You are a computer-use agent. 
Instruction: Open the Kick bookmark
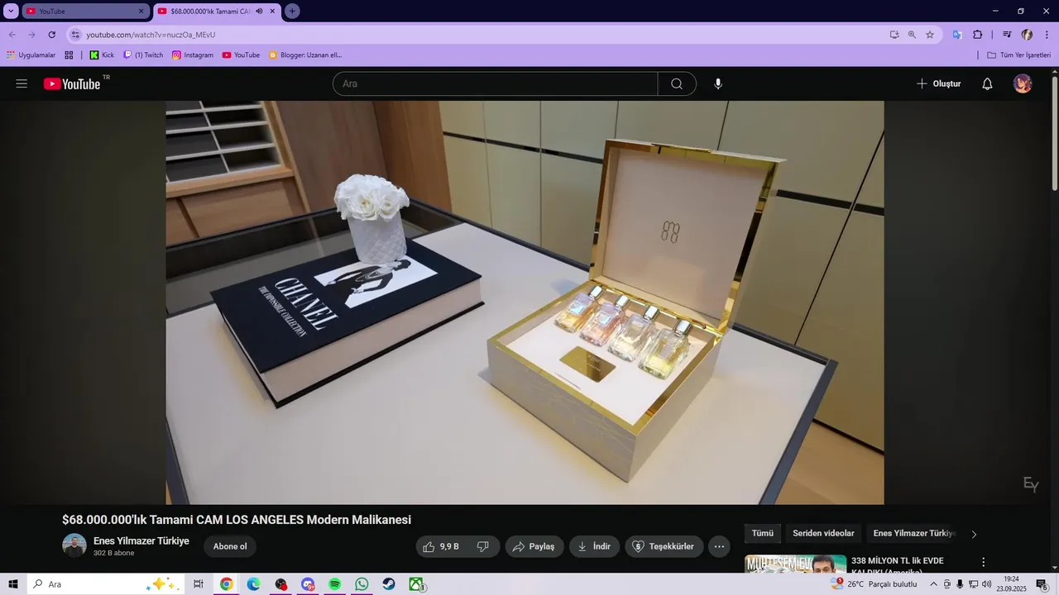point(102,55)
